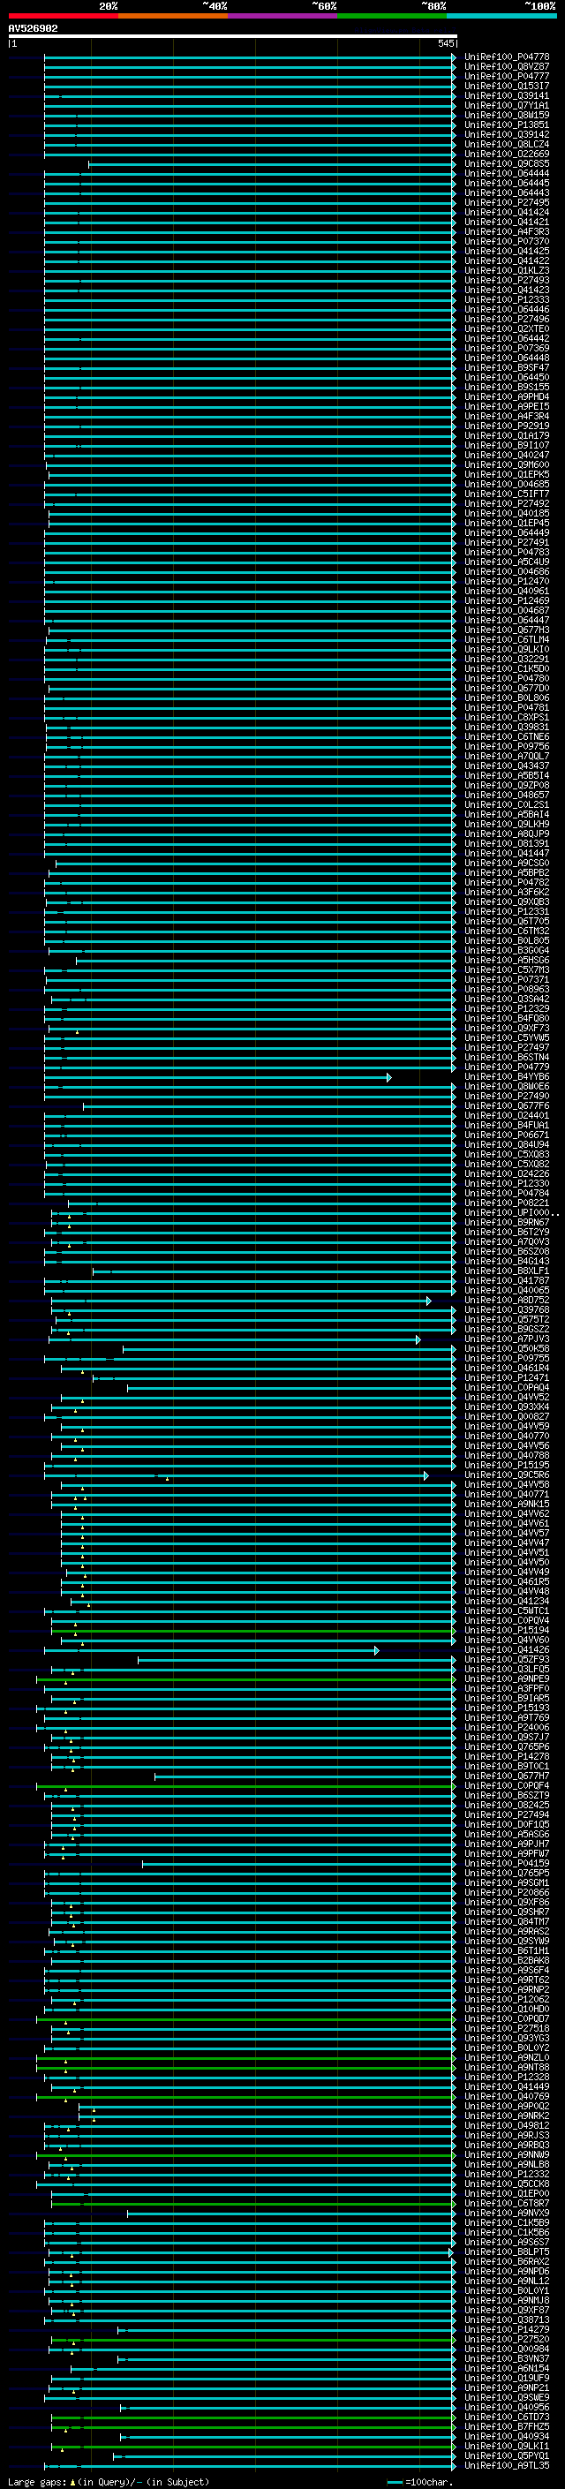This screenshot has height=2489, width=565.
Task: Open the UniRef100_Q5CCK8 hit label
Action: (x=506, y=2184)
